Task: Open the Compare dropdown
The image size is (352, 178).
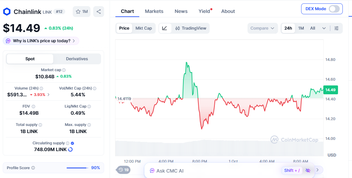Action: click(263, 28)
